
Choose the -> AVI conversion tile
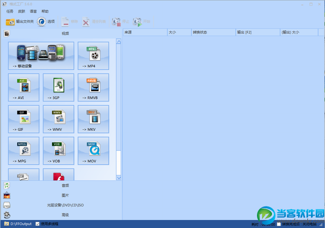pyautogui.click(x=23, y=87)
